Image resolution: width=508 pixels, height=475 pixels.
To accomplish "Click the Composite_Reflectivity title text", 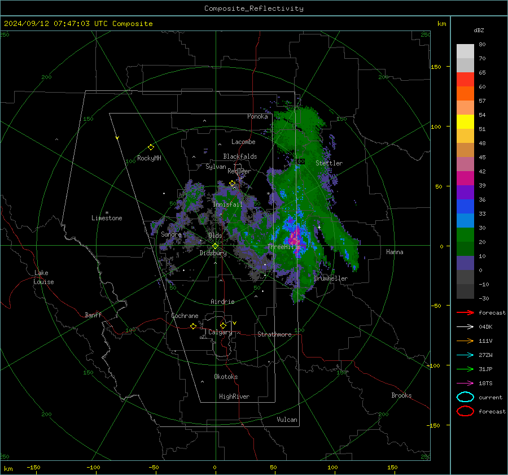I will point(254,8).
